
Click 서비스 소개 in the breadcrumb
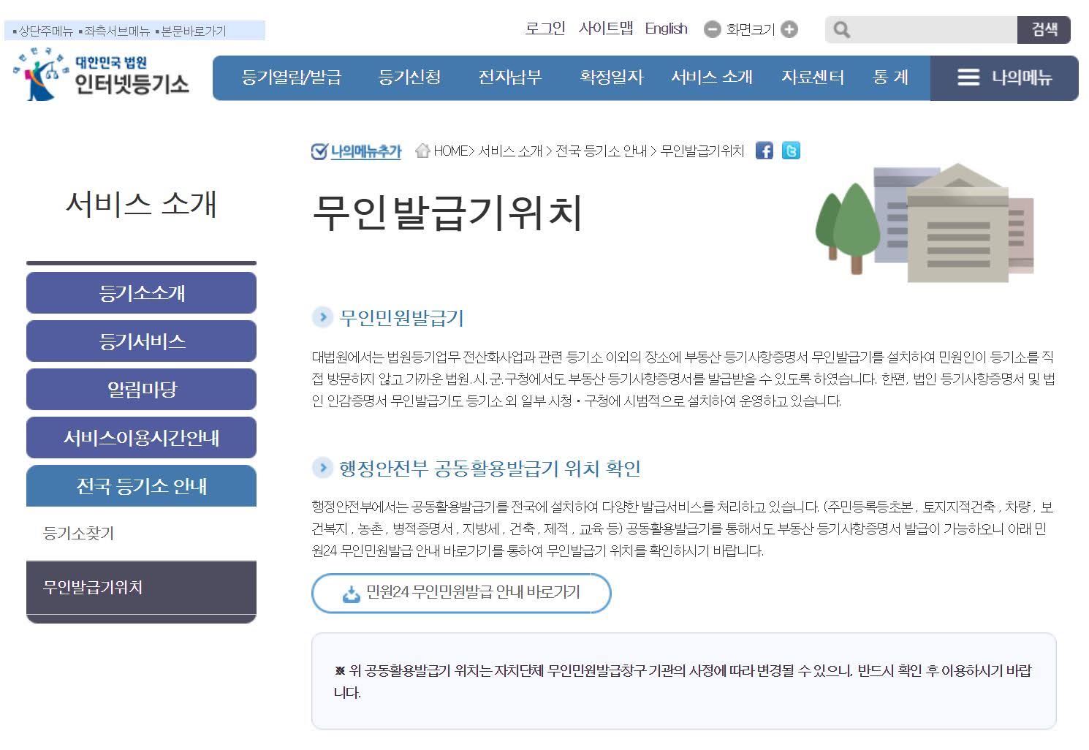pos(510,151)
